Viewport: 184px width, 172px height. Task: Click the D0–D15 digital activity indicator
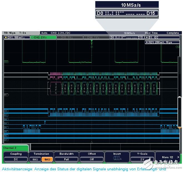(127, 37)
